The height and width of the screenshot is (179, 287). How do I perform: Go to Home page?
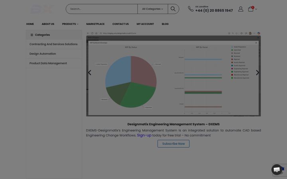tap(30, 24)
